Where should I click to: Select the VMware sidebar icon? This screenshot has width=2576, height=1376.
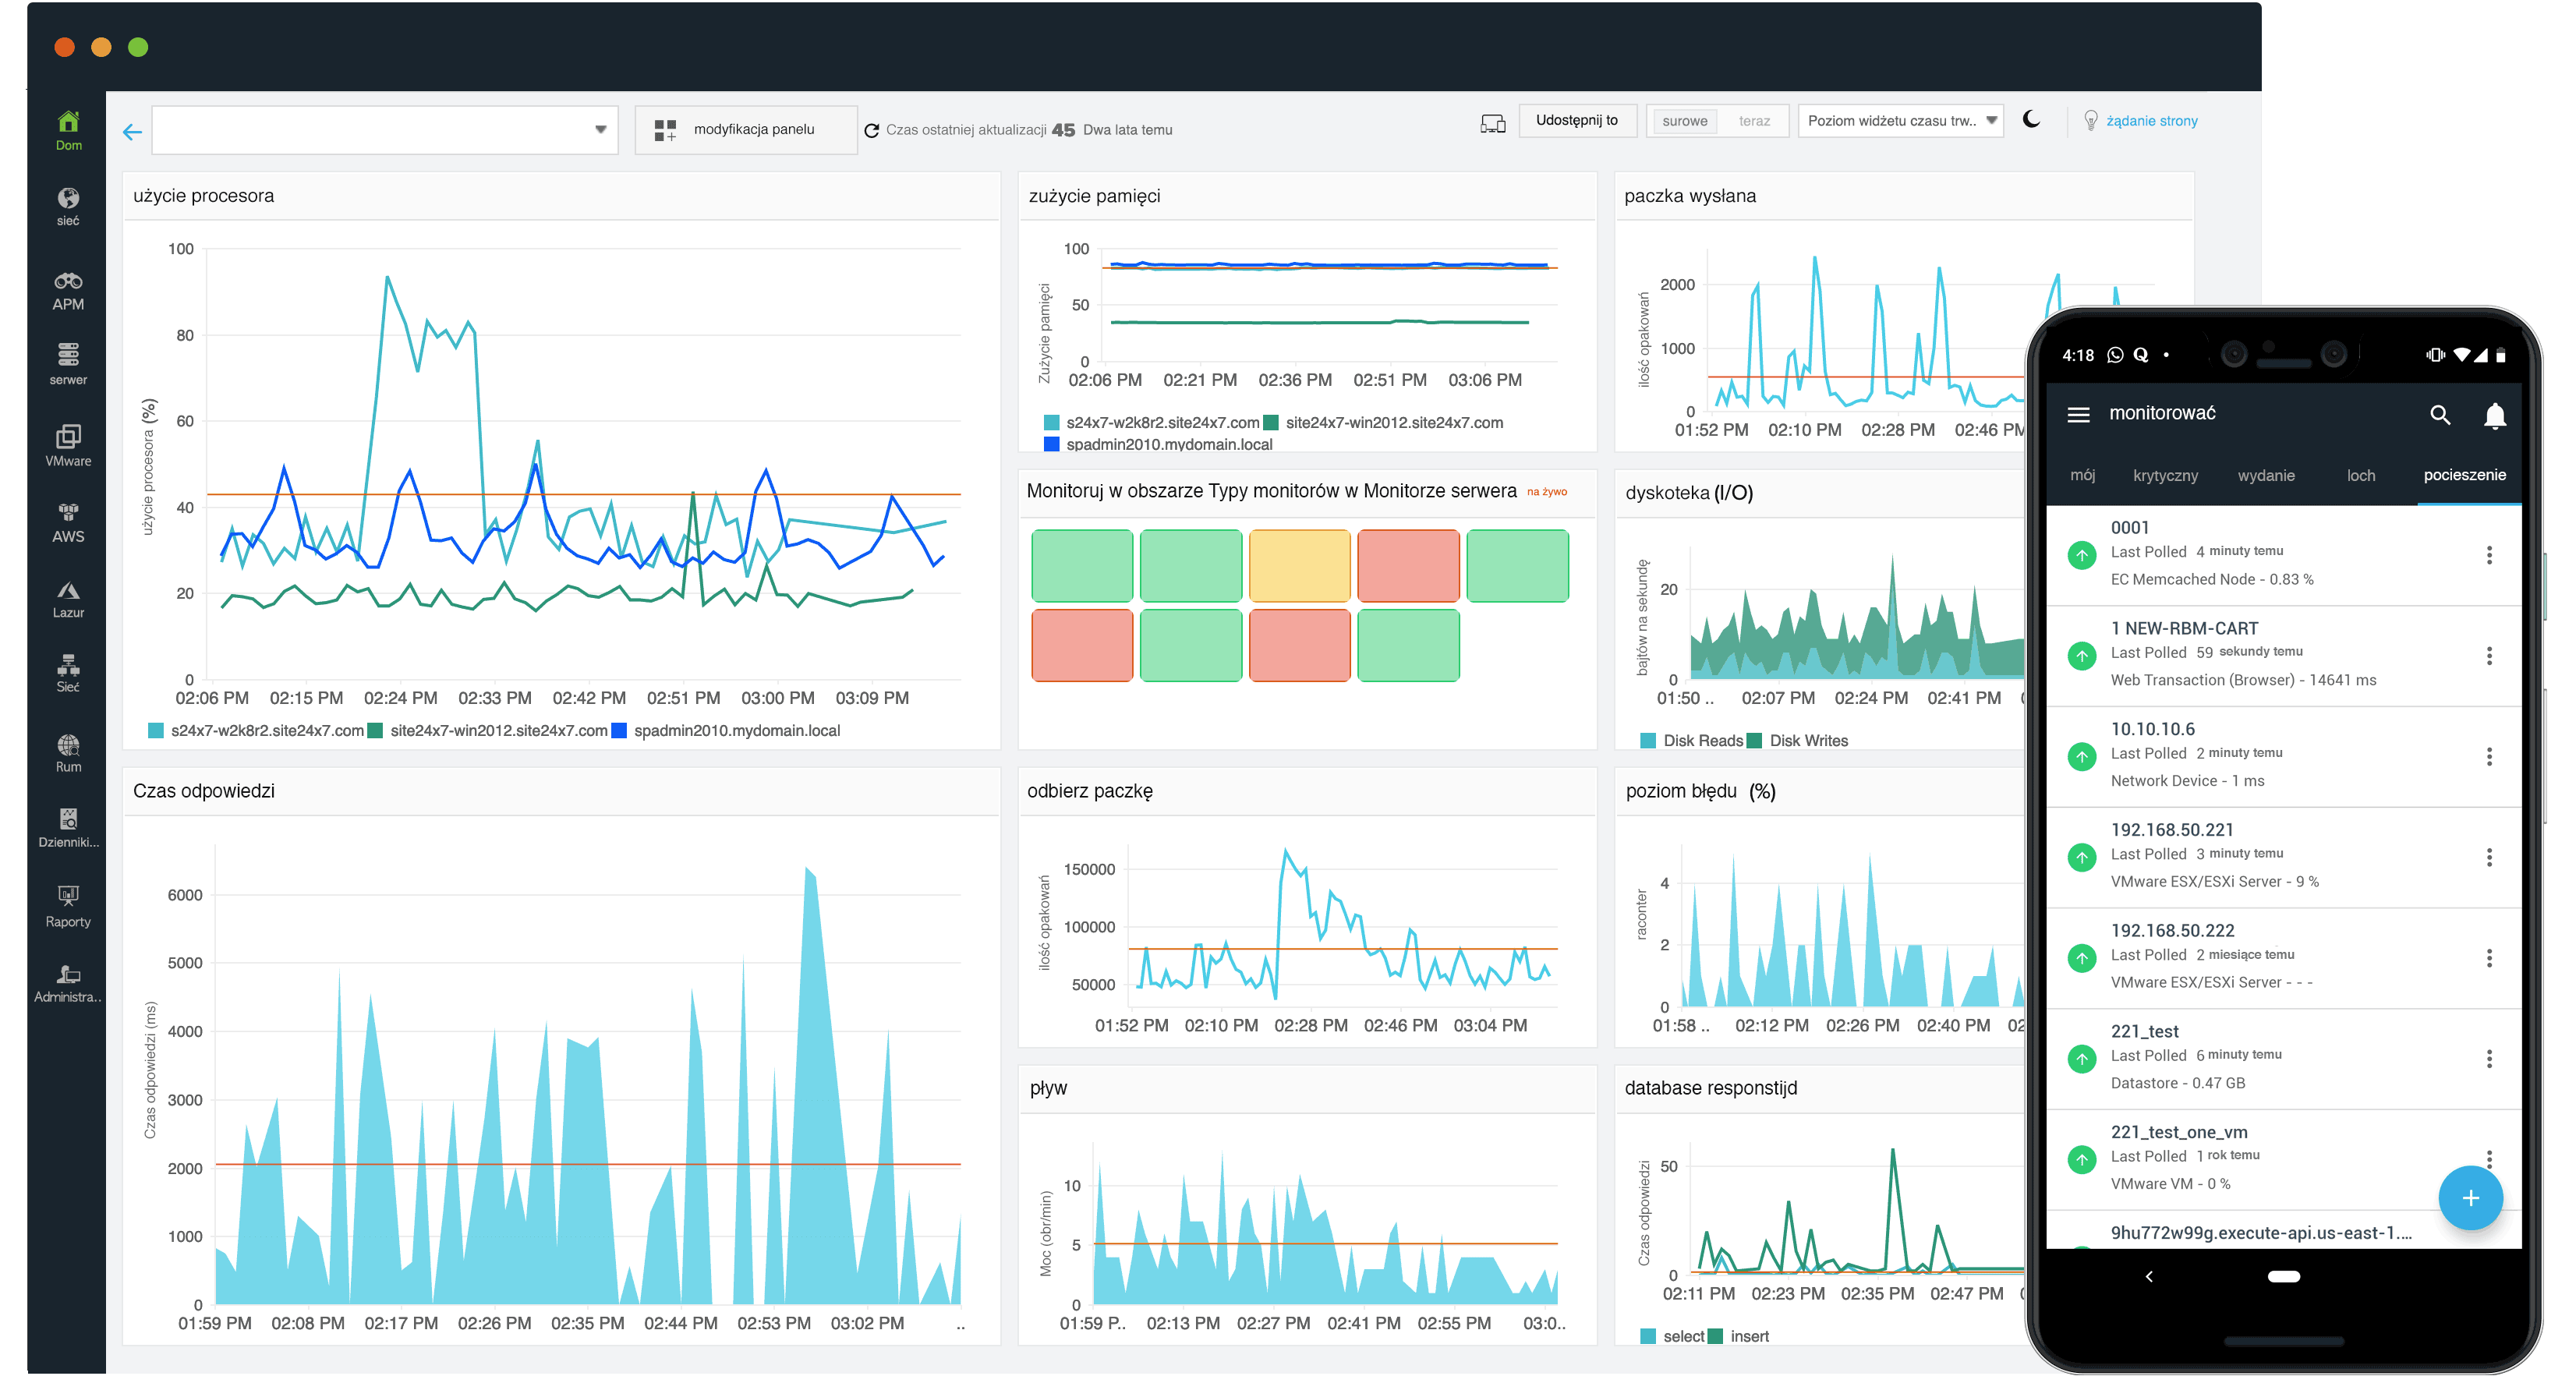67,443
